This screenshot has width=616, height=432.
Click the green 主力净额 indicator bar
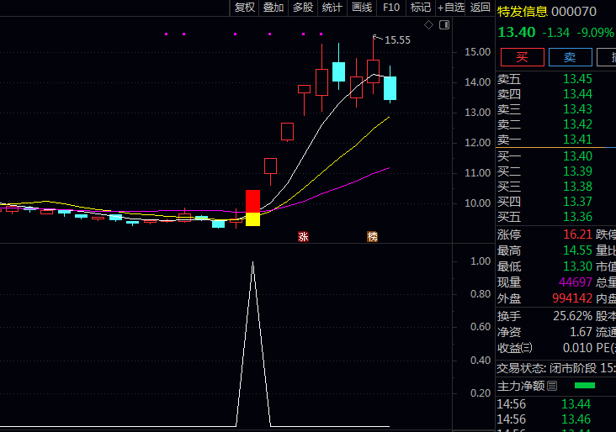tap(584, 386)
